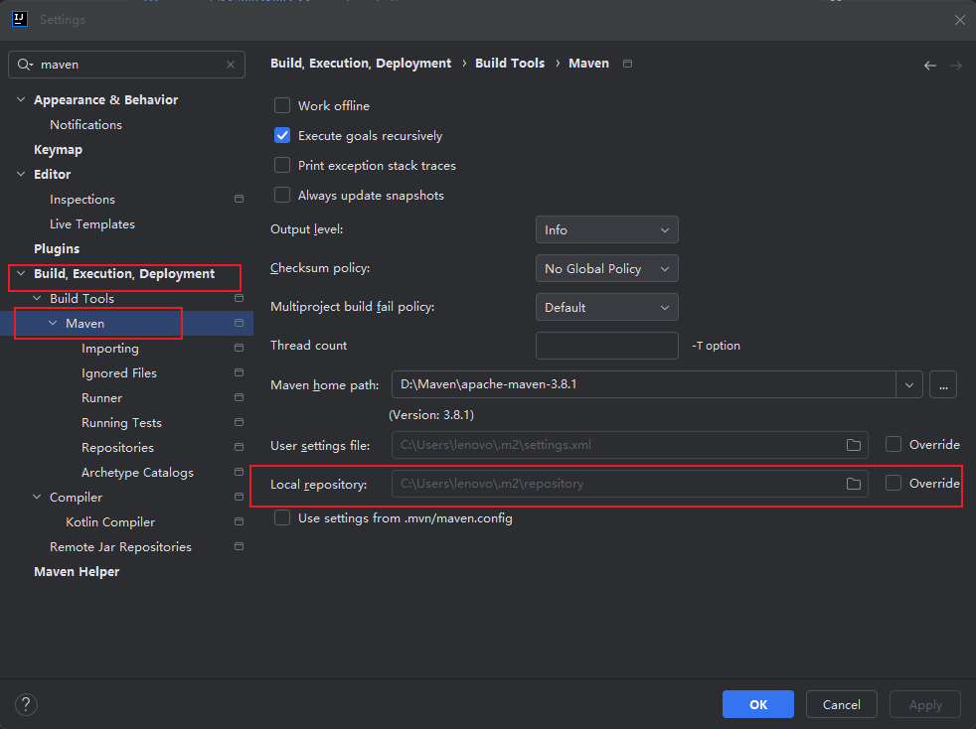Screen dimensions: 976x729
Task: Click the project-level icon beside Maven breadcrumb
Action: coord(627,64)
